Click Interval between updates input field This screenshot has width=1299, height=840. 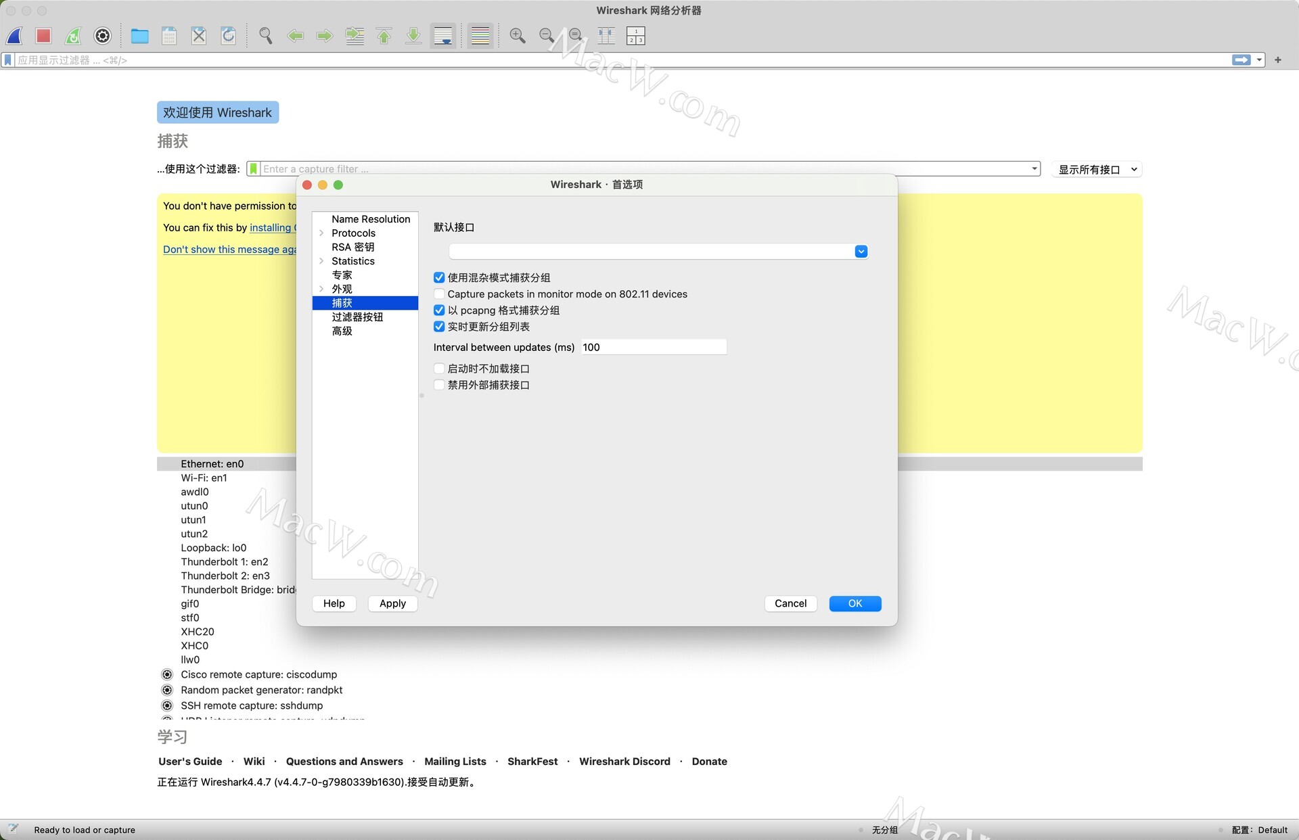point(654,348)
